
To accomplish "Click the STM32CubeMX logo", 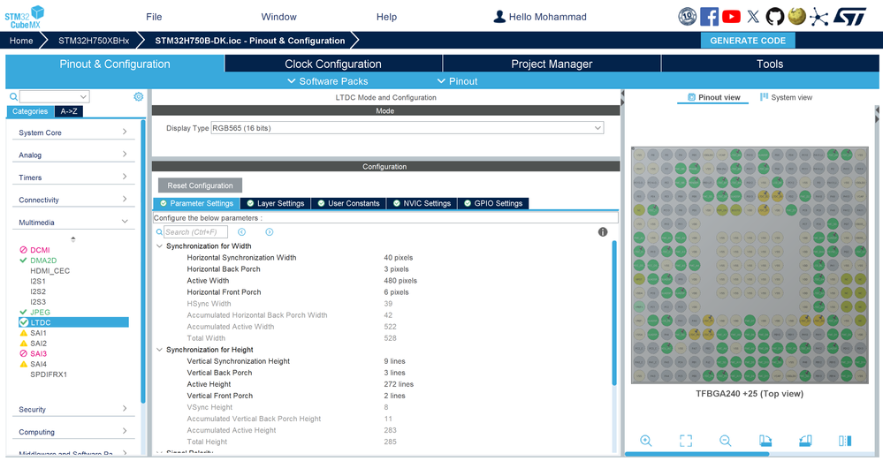I will point(25,17).
